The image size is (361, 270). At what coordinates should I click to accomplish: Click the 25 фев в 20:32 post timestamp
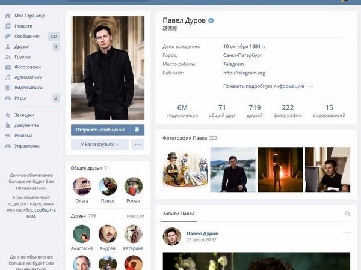(x=202, y=239)
